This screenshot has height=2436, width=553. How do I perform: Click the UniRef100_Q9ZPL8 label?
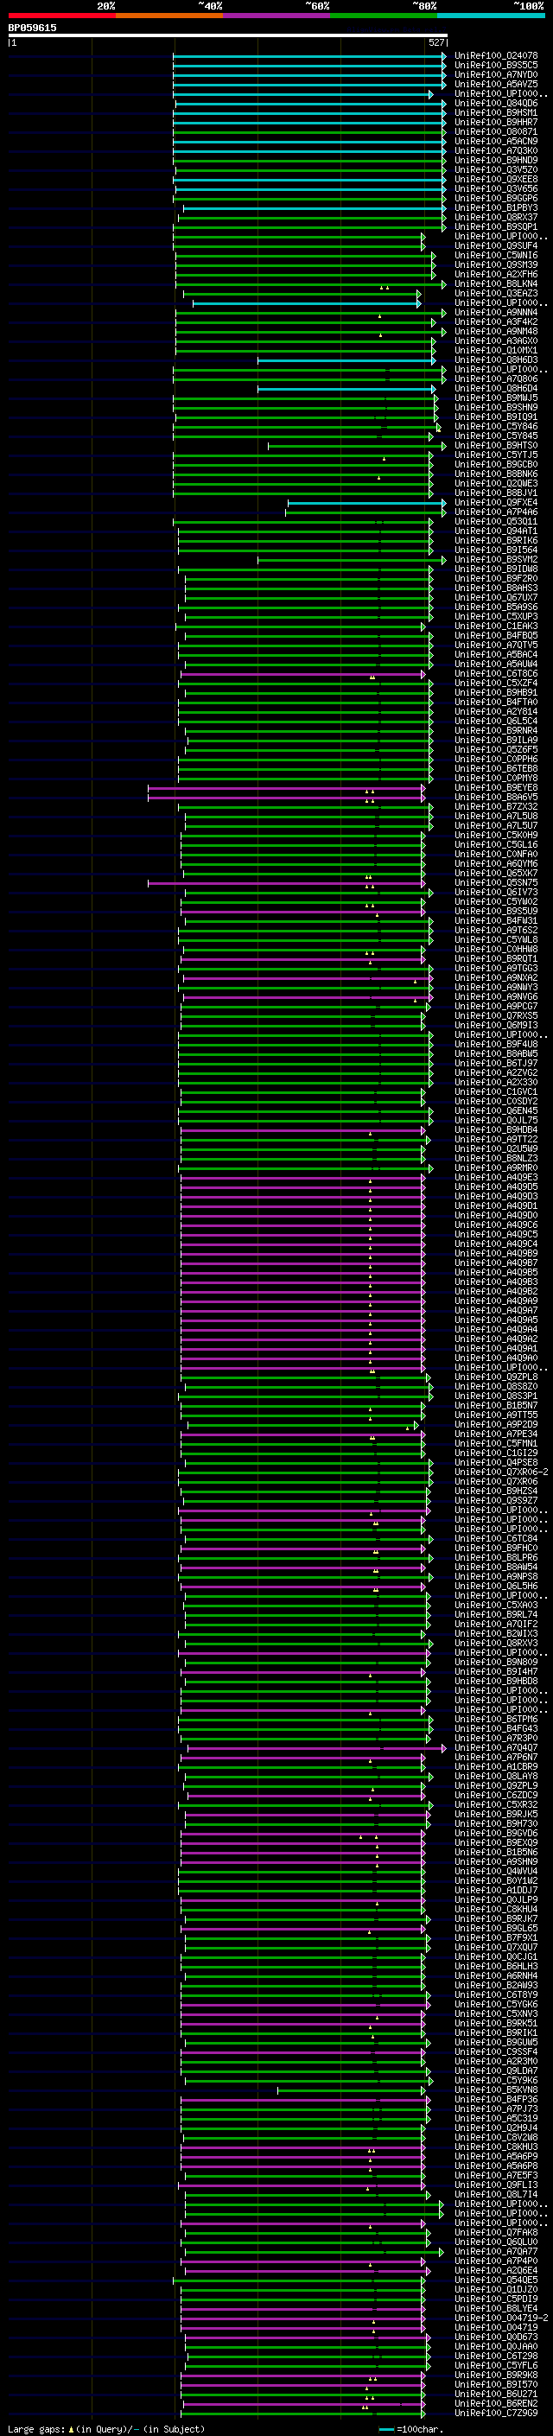click(496, 1377)
